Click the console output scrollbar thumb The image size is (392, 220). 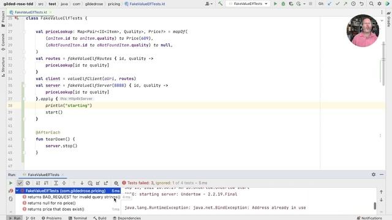(375, 206)
